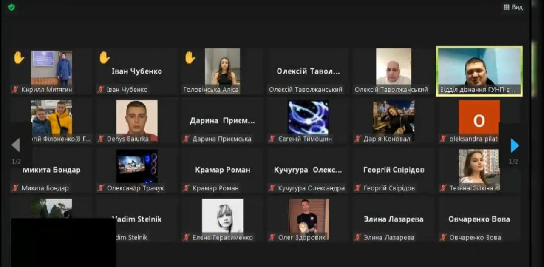The image size is (544, 267).
Task: Go to next page with blue arrow
Action: click(515, 146)
